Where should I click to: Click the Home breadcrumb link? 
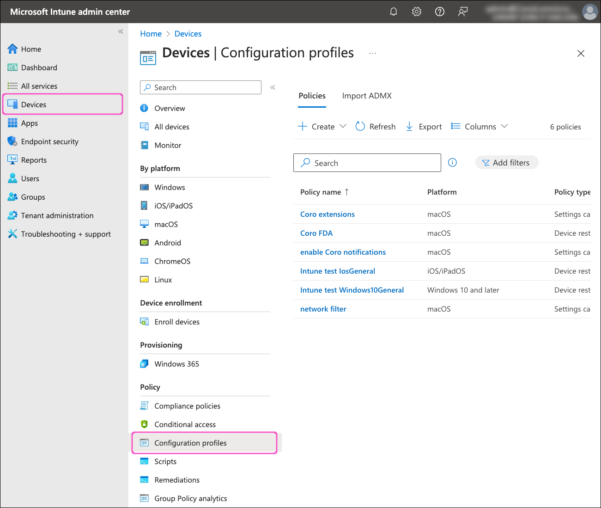[151, 34]
